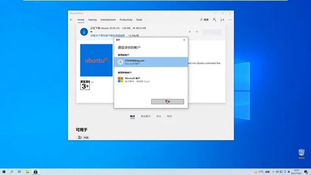Open the Windows Start menu

point(4,172)
